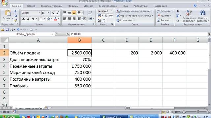211x118 pixels.
Task: Toggle bottom vertical alignment
Action: [x=74, y=13]
